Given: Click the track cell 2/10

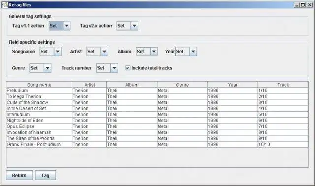Looking at the screenshot, I should coord(283,96).
